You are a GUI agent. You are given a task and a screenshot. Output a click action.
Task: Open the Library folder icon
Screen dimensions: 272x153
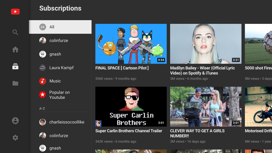tap(15, 83)
